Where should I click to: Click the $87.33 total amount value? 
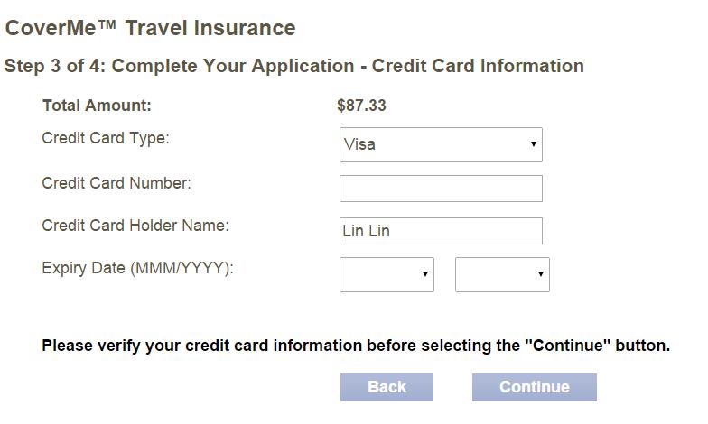(361, 106)
